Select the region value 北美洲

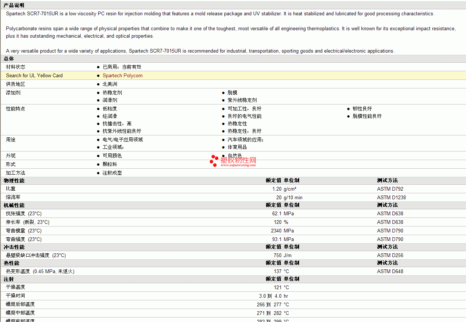tap(110, 84)
